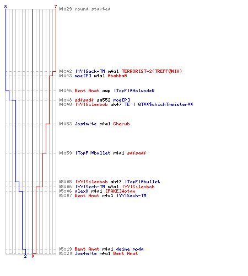Click the 05:19 timestamp marker
248x276 pixels.
click(x=65, y=249)
